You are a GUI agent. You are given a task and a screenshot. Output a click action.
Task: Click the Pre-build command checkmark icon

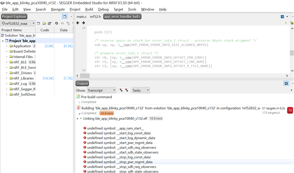(78, 97)
